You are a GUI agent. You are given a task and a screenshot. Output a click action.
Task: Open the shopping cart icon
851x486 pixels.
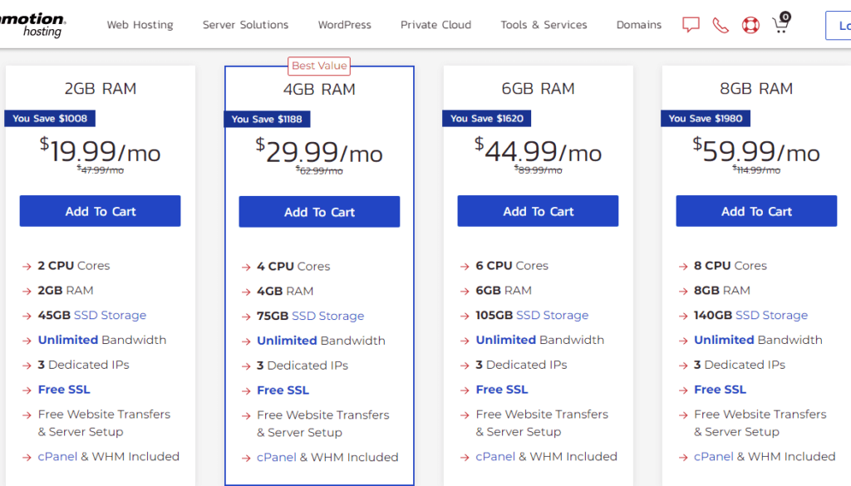pos(780,24)
